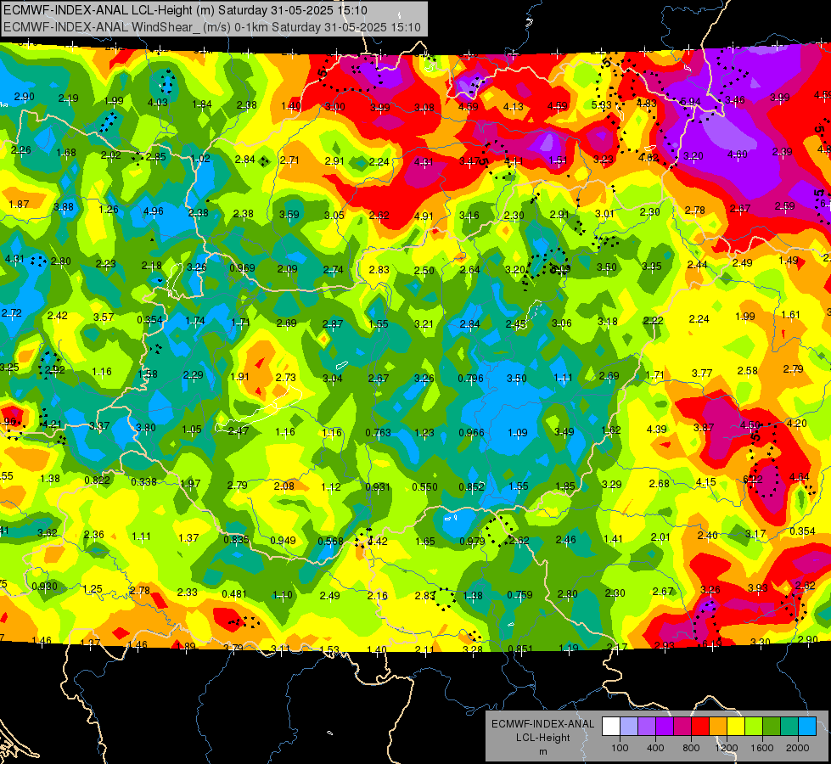Click the wind shear value 0.851

[x=519, y=649]
